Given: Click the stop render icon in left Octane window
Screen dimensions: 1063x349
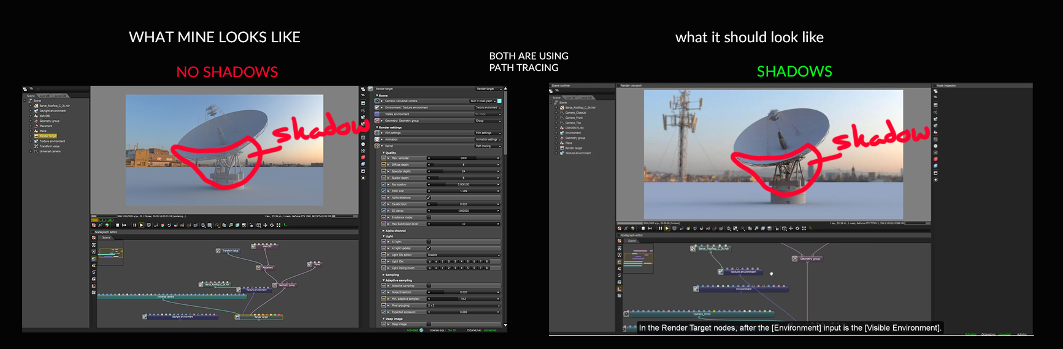Looking at the screenshot, I should point(118,225).
